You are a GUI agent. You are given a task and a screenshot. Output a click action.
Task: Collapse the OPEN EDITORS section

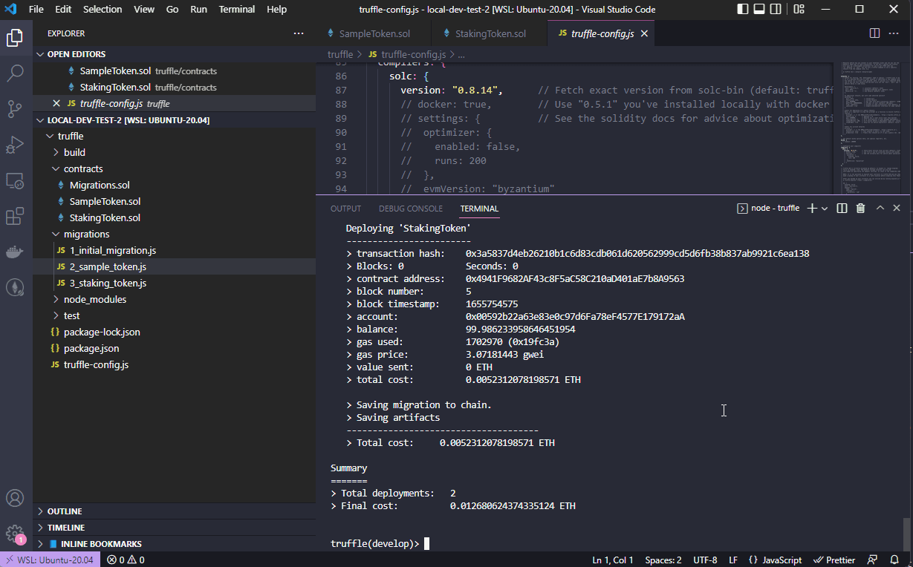coord(175,54)
